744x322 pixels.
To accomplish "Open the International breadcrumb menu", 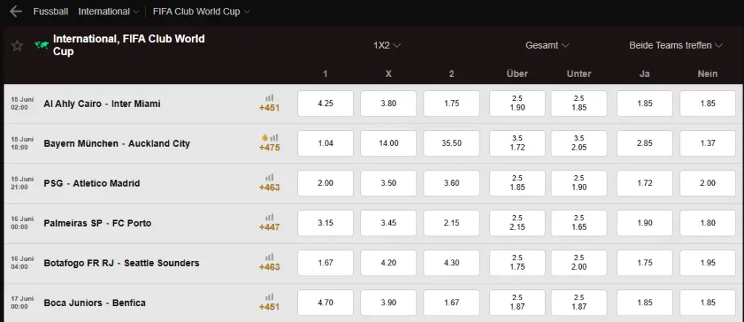I will coord(109,12).
